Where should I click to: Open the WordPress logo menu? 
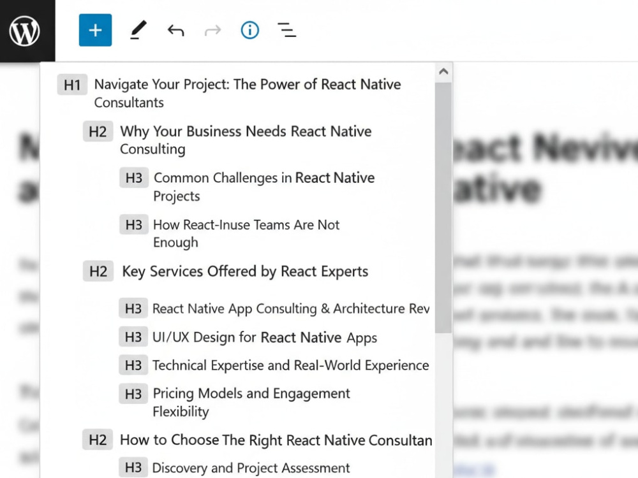25,31
